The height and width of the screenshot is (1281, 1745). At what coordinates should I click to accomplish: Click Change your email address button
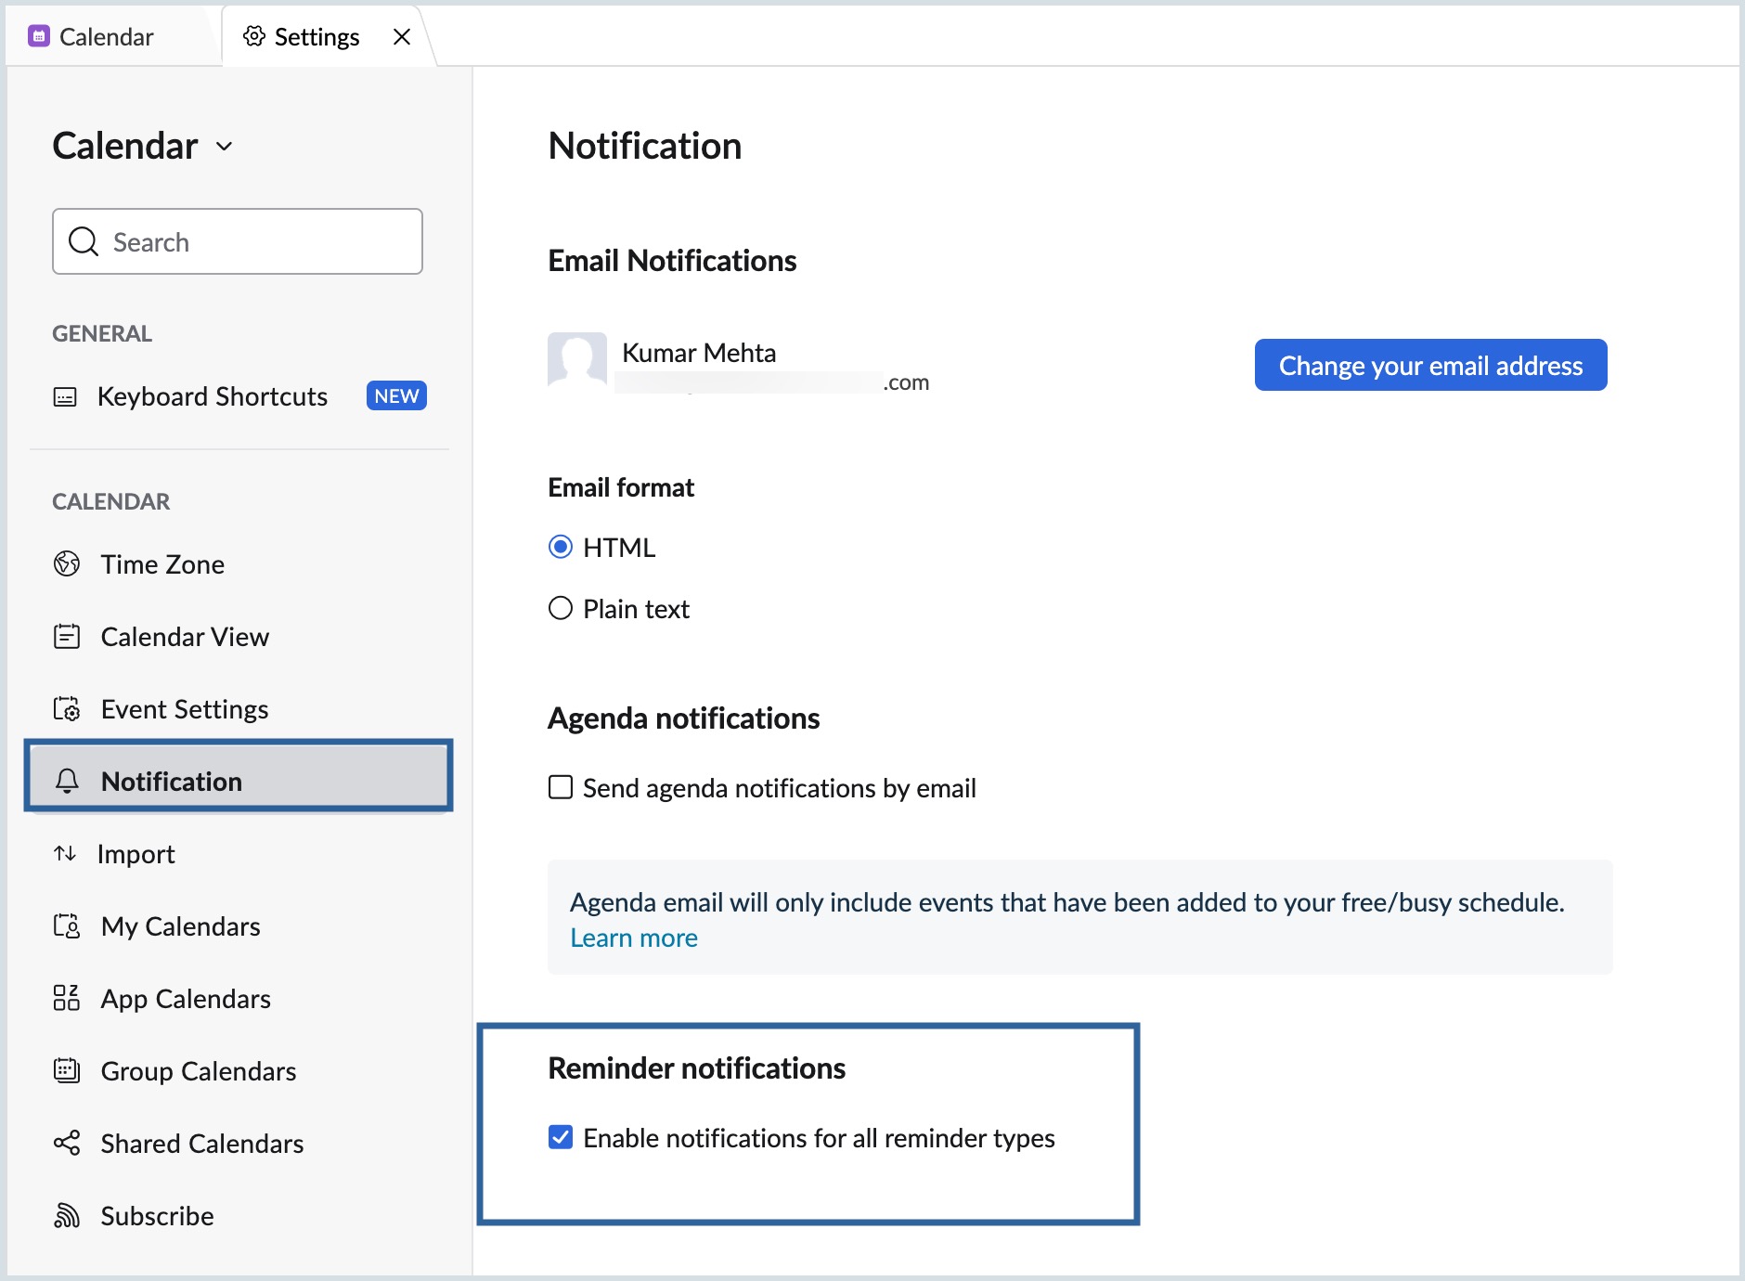click(x=1430, y=365)
